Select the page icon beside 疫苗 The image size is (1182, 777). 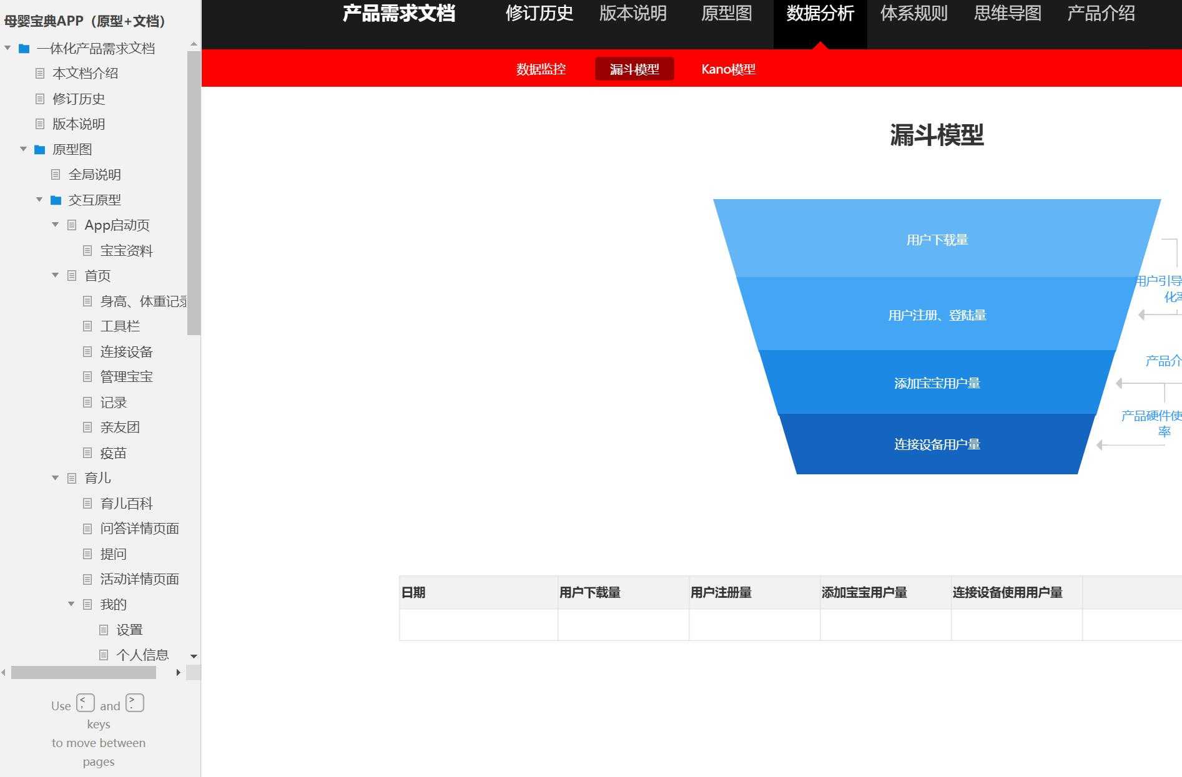point(87,452)
